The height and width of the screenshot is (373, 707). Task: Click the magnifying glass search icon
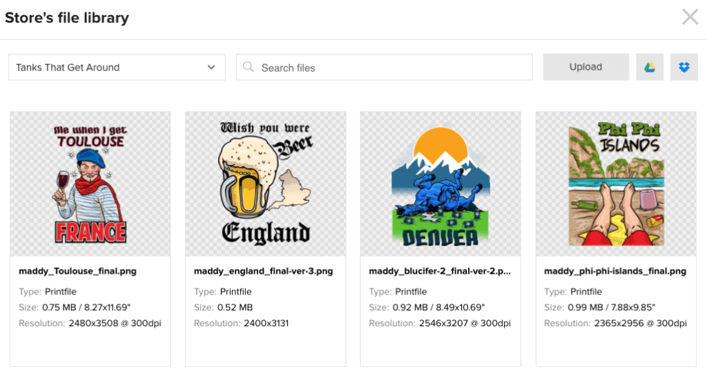[248, 67]
